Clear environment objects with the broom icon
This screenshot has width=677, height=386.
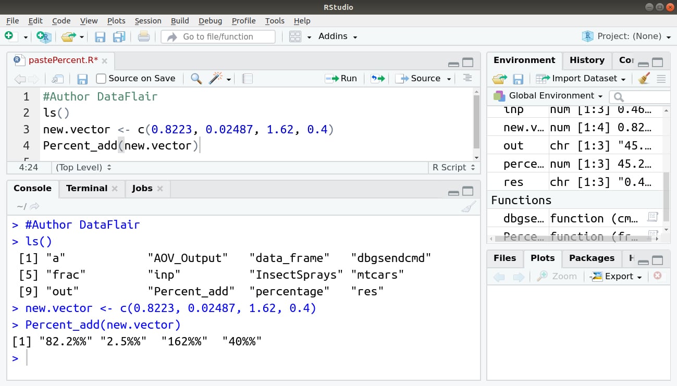643,78
